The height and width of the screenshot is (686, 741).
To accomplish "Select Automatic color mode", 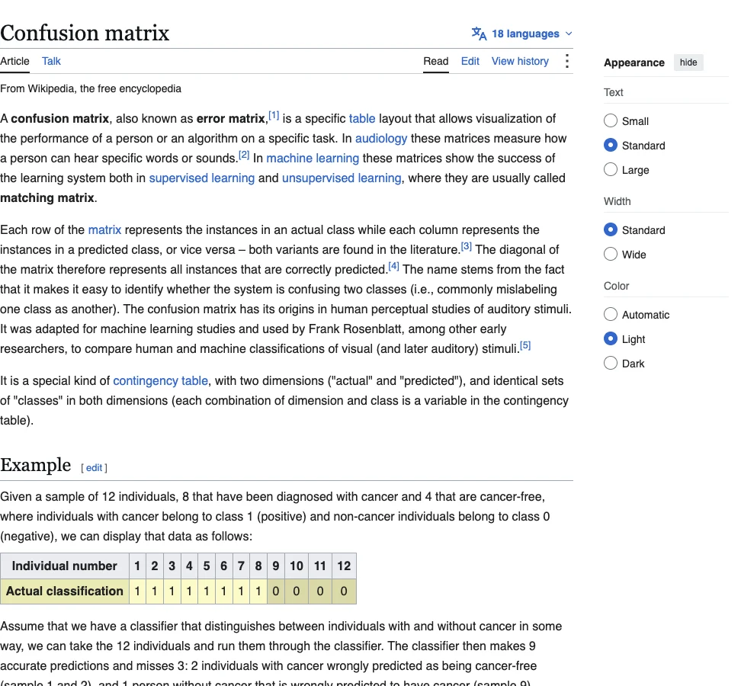I will pyautogui.click(x=610, y=315).
